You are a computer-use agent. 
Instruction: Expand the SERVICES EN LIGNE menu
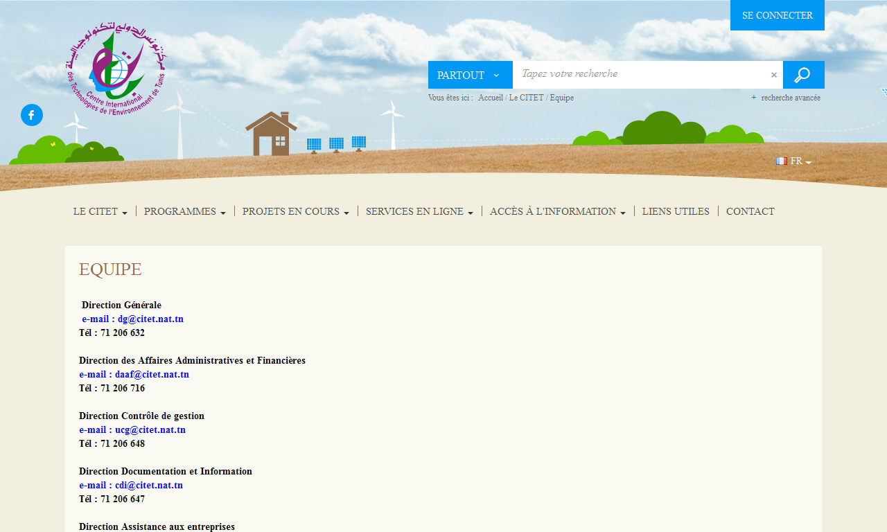tap(419, 211)
